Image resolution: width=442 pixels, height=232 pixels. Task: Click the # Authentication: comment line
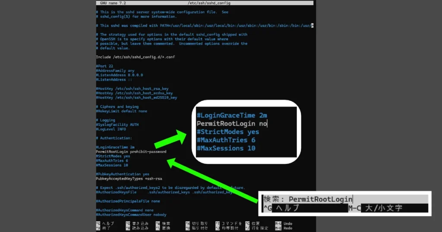[114, 138]
